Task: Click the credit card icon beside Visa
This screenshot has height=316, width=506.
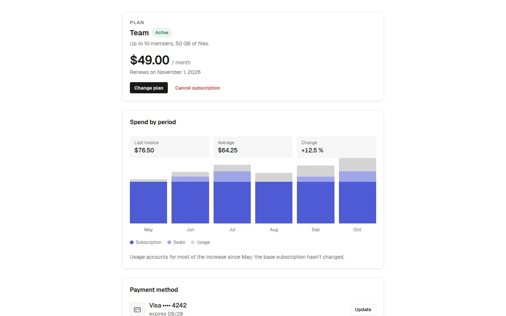Action: [137, 309]
